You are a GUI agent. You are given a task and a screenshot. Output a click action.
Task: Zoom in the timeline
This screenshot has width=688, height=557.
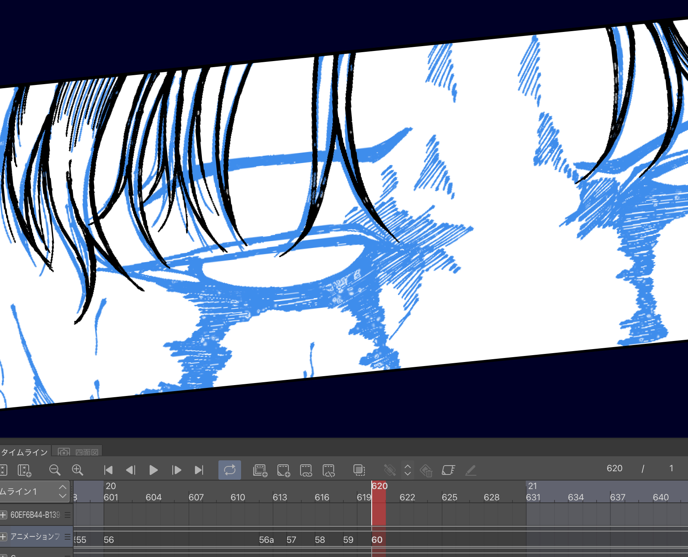77,470
